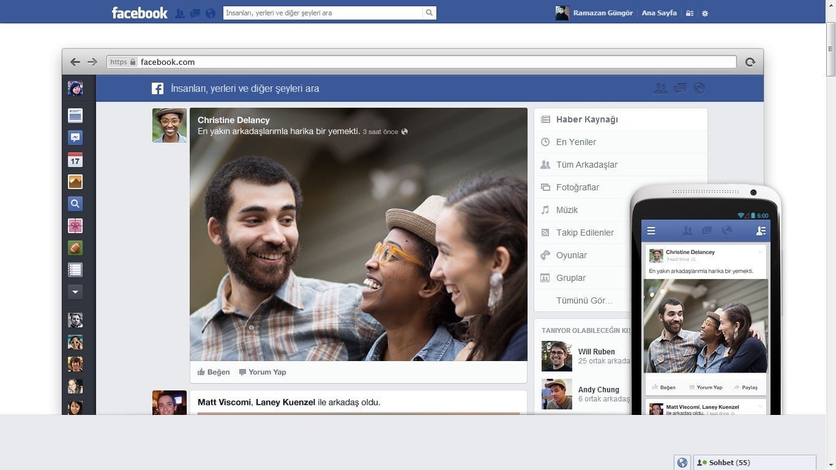Viewport: 836px width, 470px height.
Task: Click the mockup browser reload icon
Action: [750, 62]
